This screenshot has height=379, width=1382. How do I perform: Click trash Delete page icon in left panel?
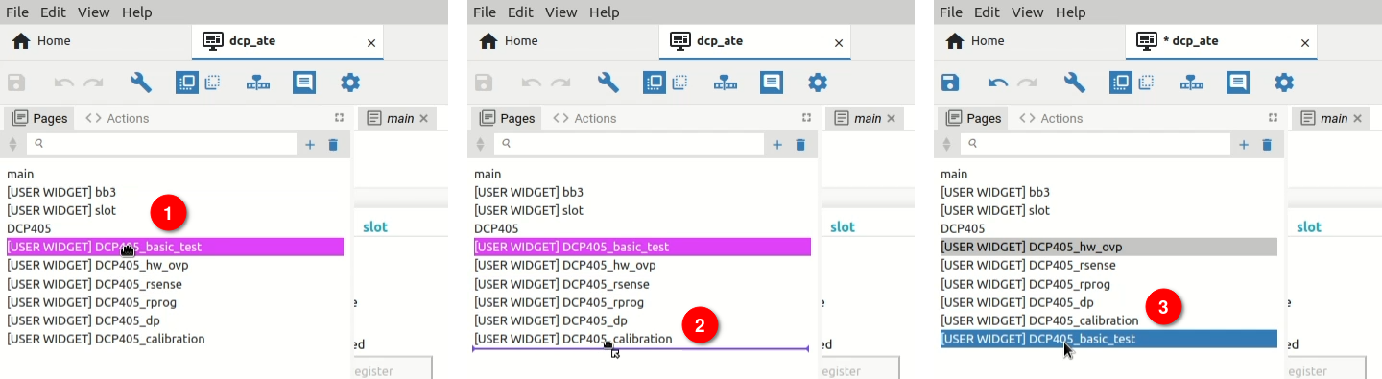pyautogui.click(x=333, y=145)
